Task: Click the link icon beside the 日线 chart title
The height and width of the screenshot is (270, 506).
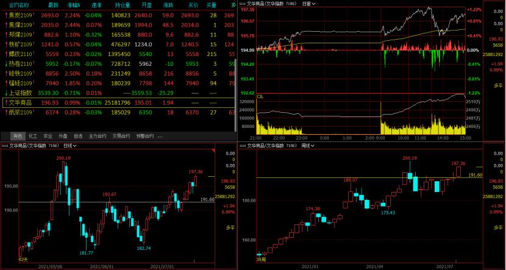Action: click(x=5, y=146)
